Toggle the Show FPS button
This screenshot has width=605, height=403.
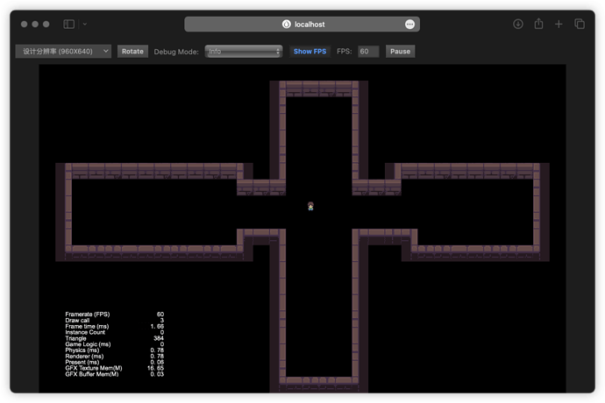pyautogui.click(x=310, y=52)
